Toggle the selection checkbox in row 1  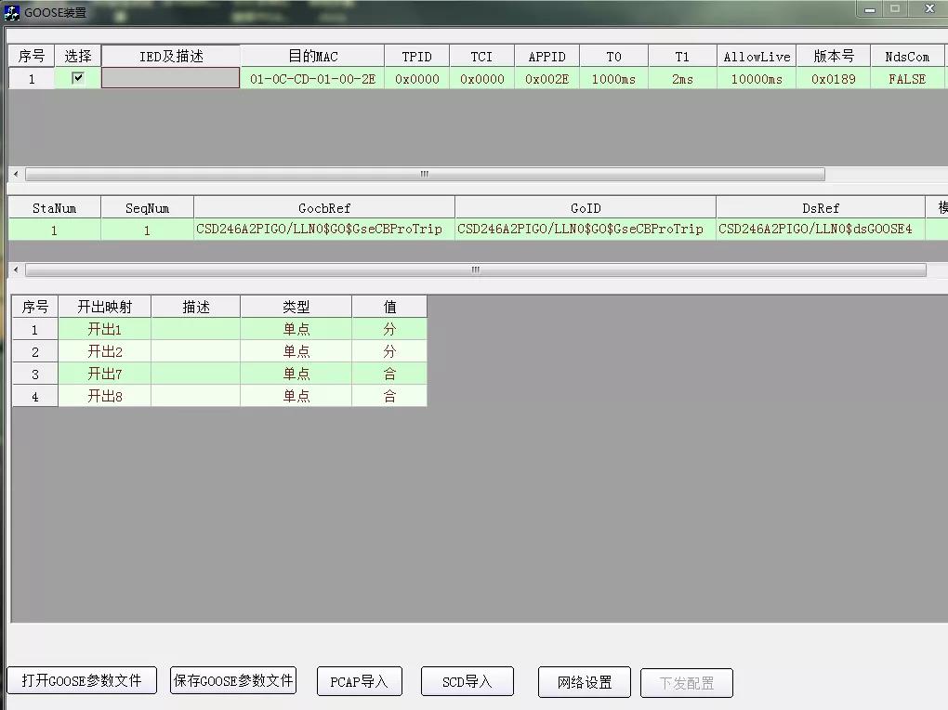pyautogui.click(x=78, y=78)
